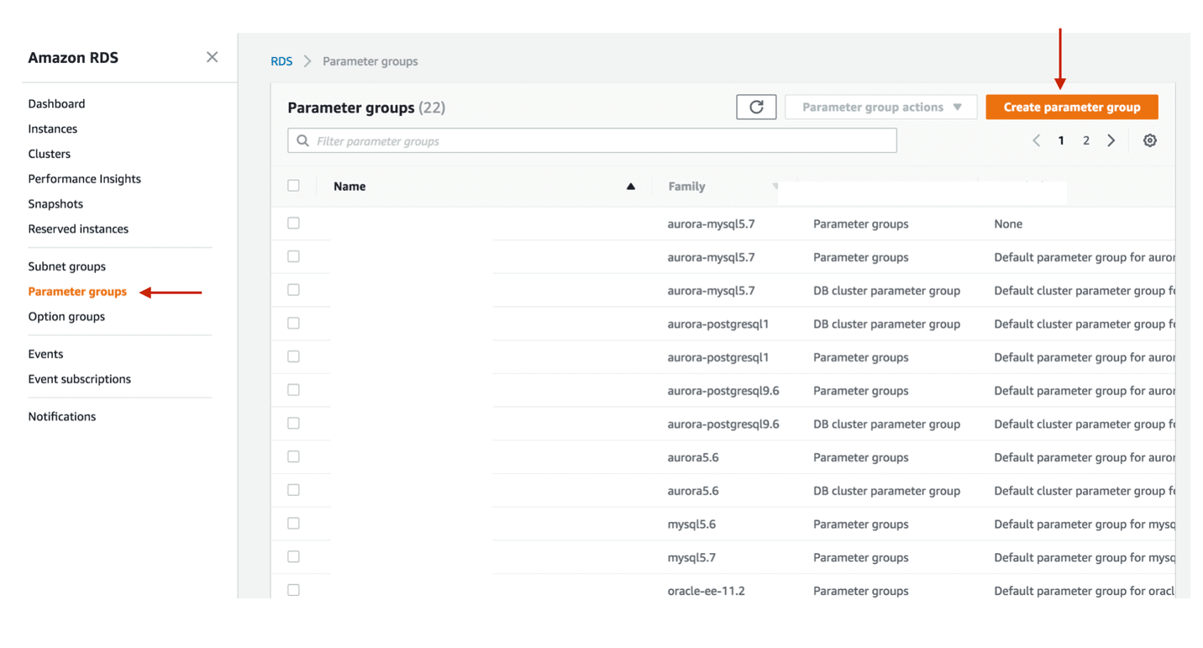Open Performance Insights in sidebar
This screenshot has width=1203, height=648.
pyautogui.click(x=84, y=179)
